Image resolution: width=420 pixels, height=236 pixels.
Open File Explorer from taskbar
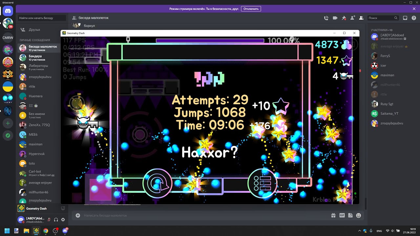click(x=26, y=231)
